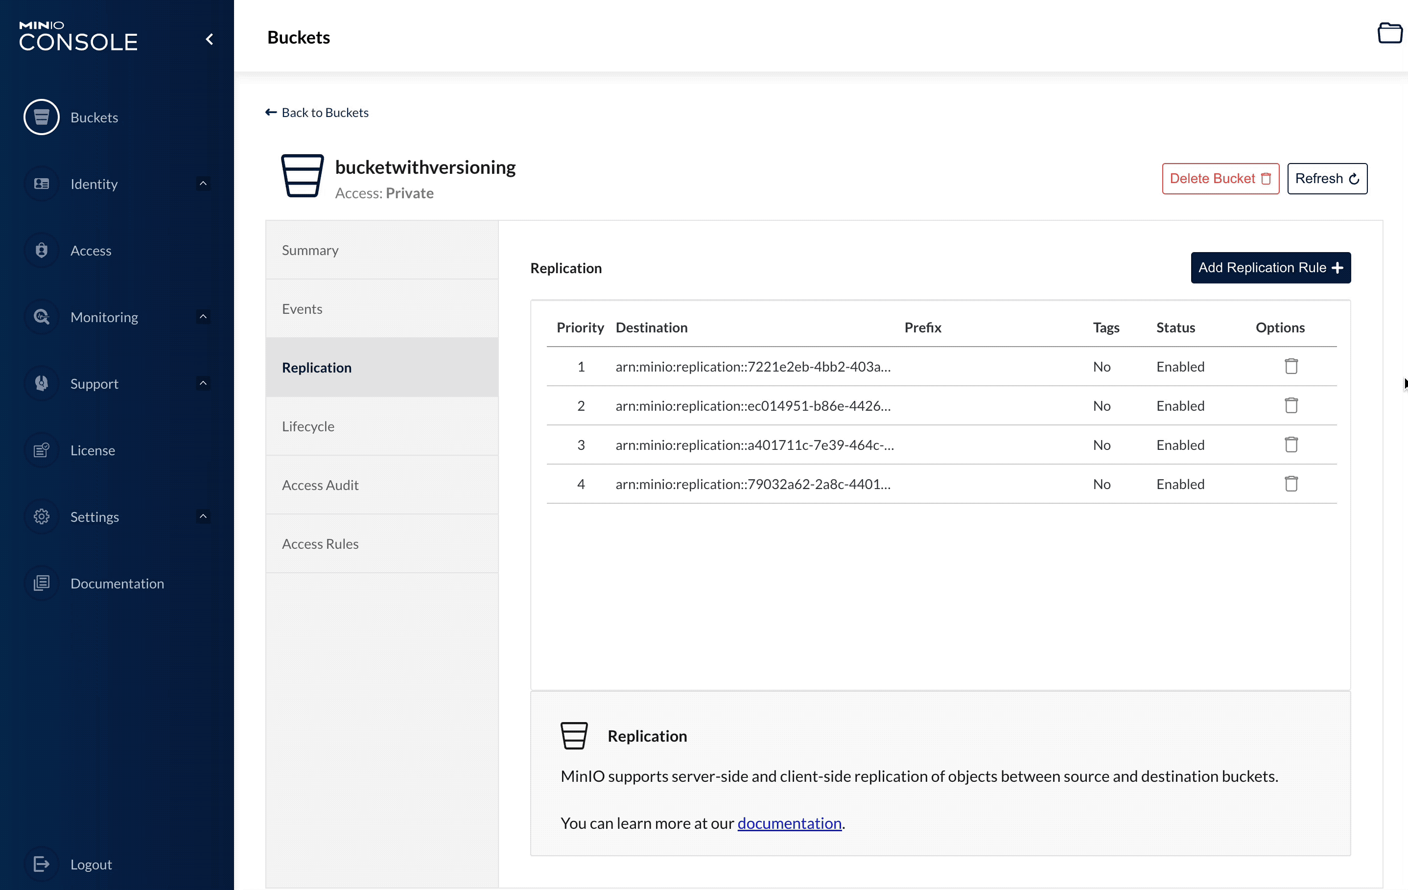Click the Documentation sidebar icon

pyautogui.click(x=41, y=583)
